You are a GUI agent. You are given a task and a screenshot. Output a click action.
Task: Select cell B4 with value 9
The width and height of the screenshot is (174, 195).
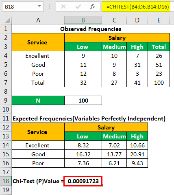point(83,56)
